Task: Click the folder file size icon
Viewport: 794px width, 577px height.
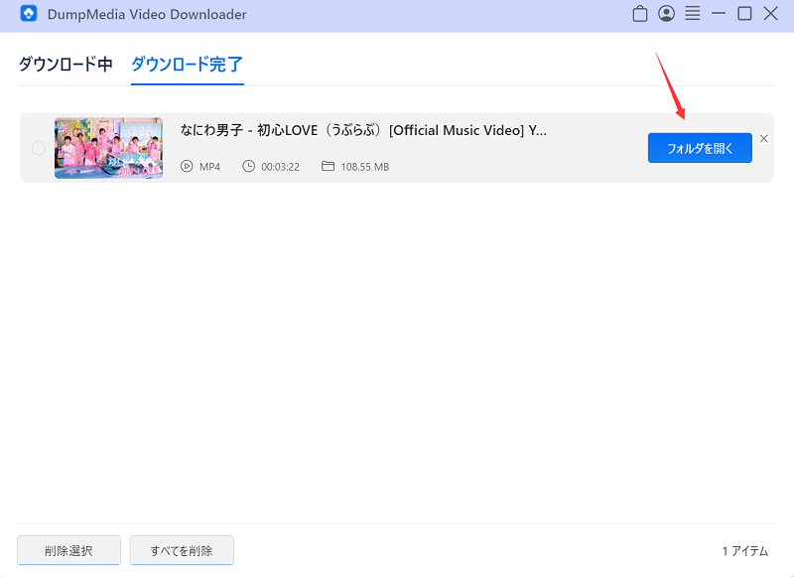Action: tap(329, 166)
